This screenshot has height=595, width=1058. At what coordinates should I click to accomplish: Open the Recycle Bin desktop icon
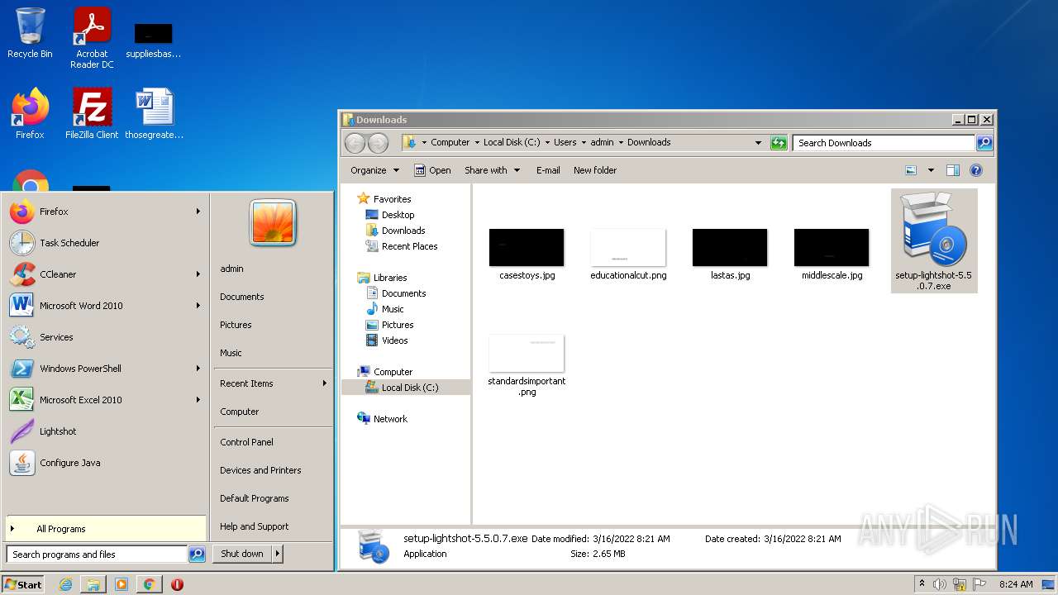pos(30,34)
